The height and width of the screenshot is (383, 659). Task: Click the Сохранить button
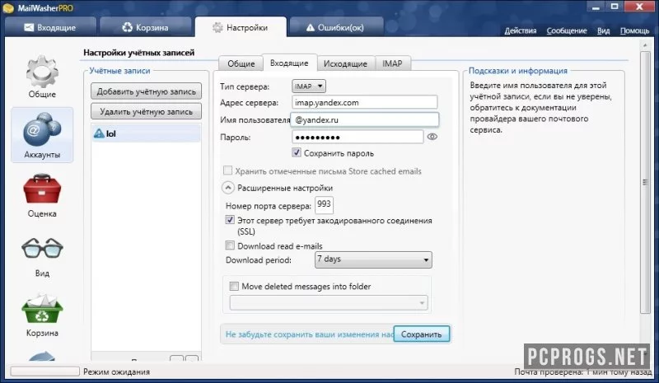point(421,334)
